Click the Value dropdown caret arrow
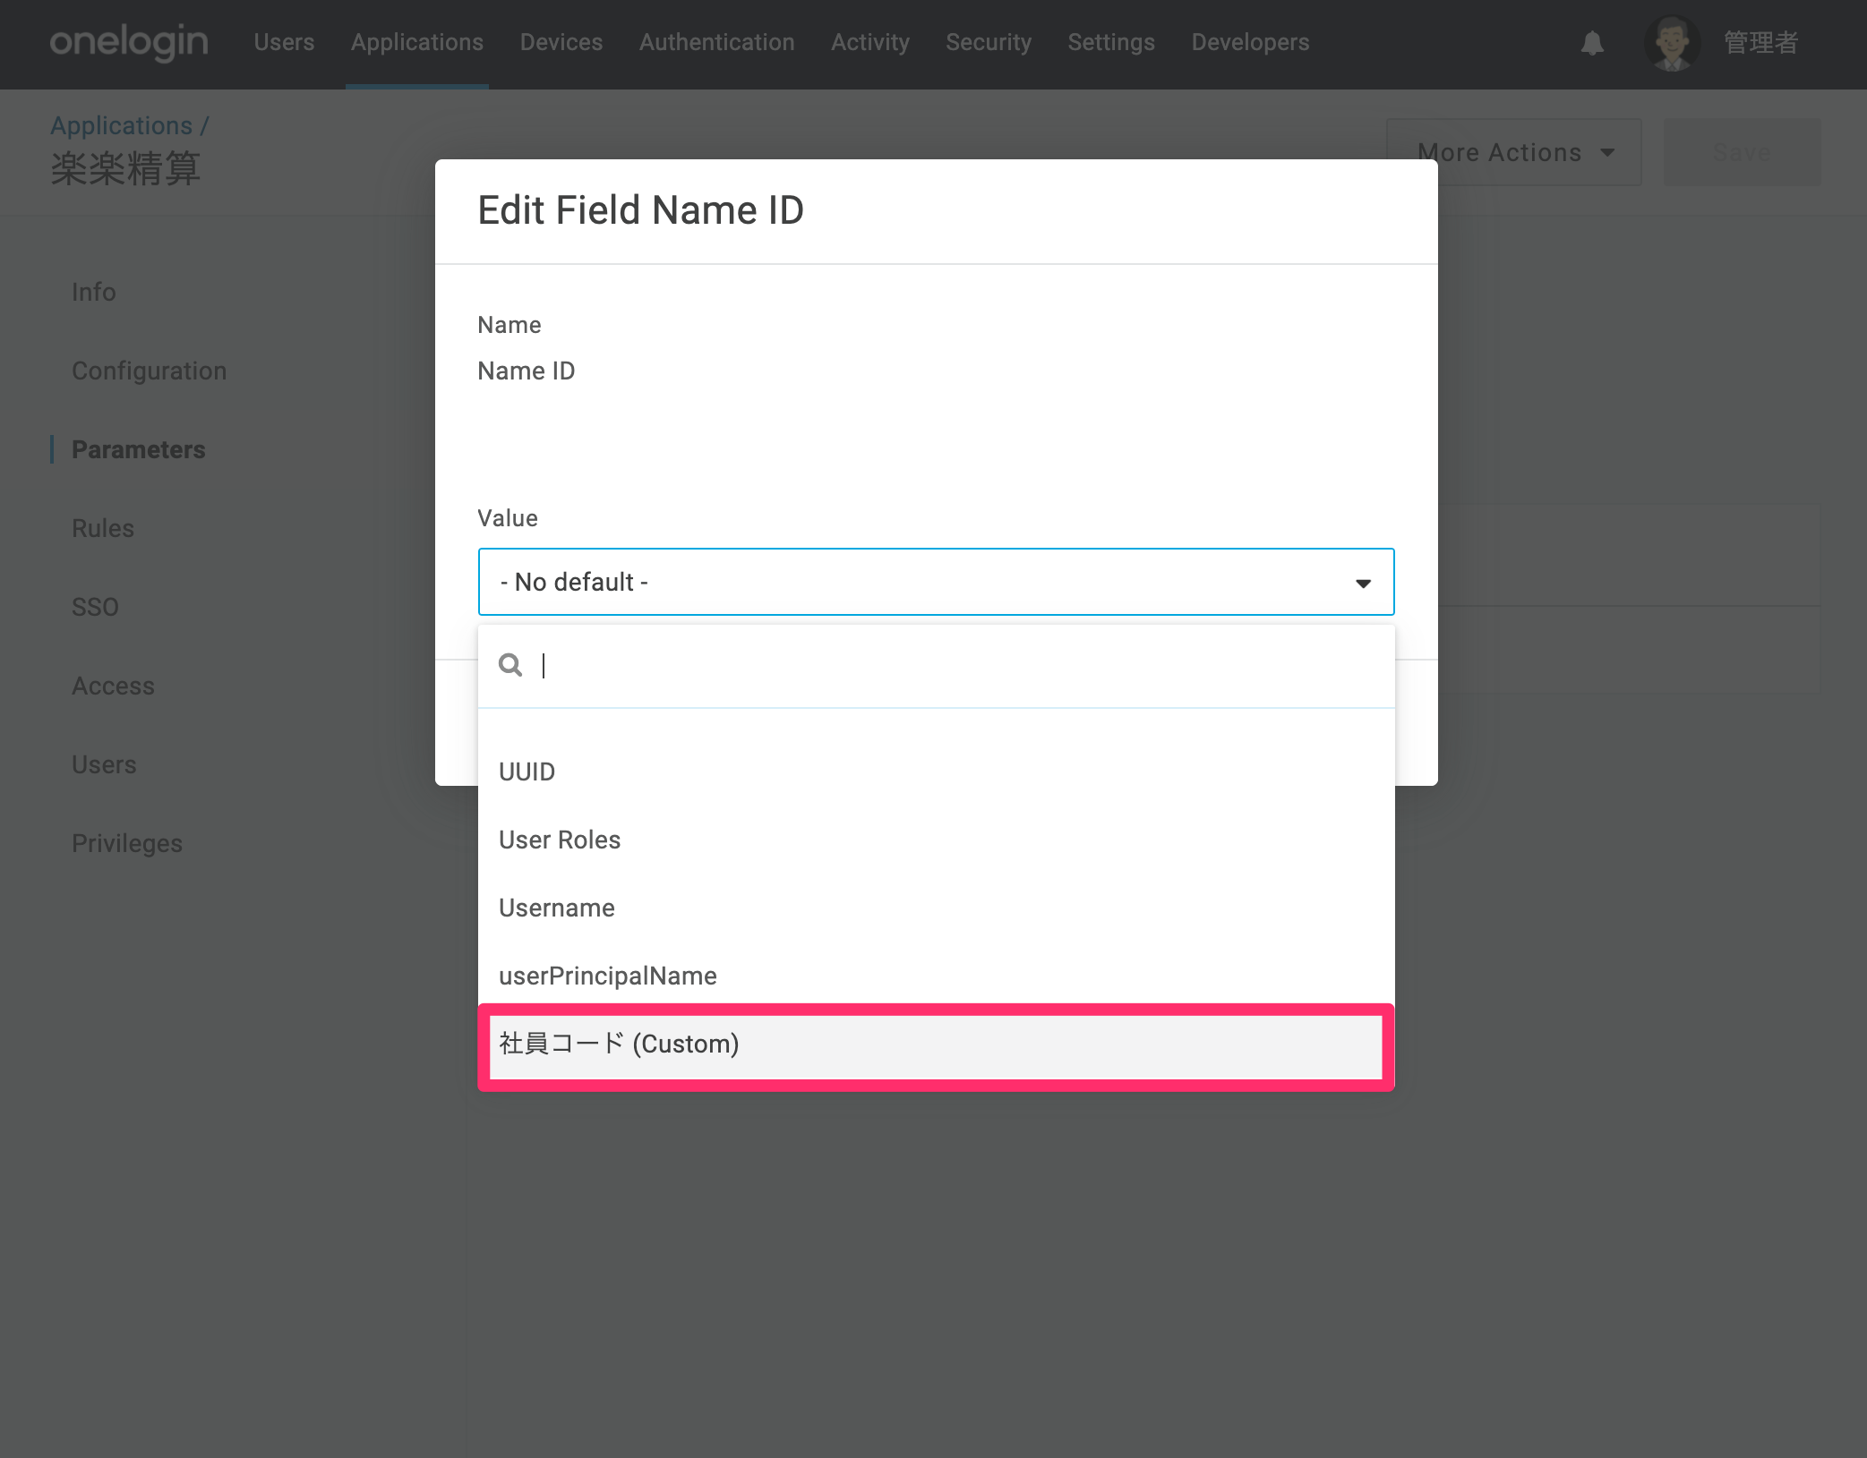The image size is (1867, 1458). [x=1363, y=584]
